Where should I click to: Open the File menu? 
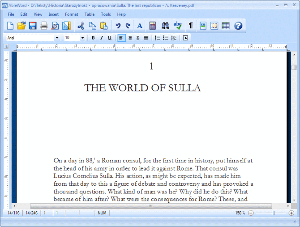pyautogui.click(x=11, y=14)
